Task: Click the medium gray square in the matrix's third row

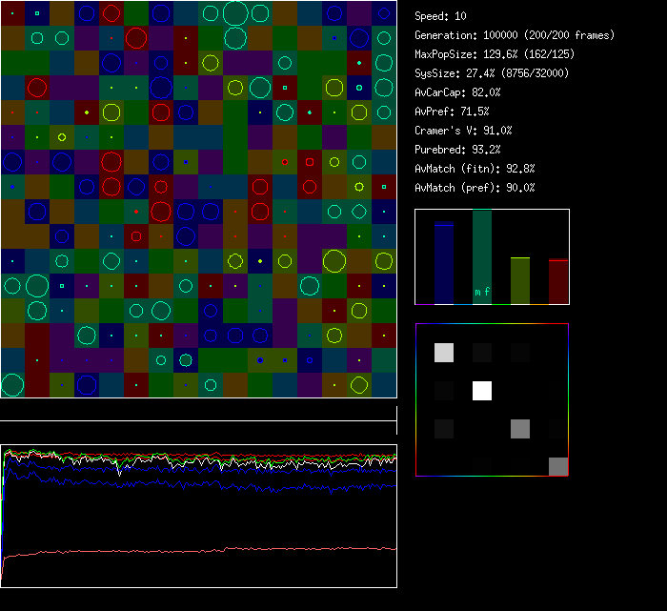Action: (520, 429)
